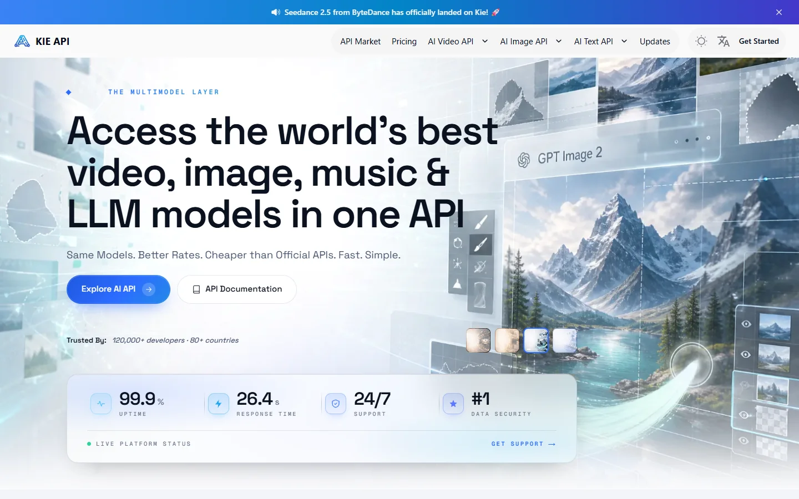
Task: Open the AI Image API menu item
Action: coord(524,42)
